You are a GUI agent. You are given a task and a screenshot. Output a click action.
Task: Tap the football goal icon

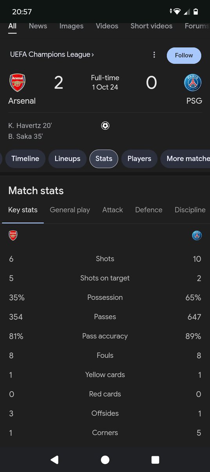click(x=105, y=126)
